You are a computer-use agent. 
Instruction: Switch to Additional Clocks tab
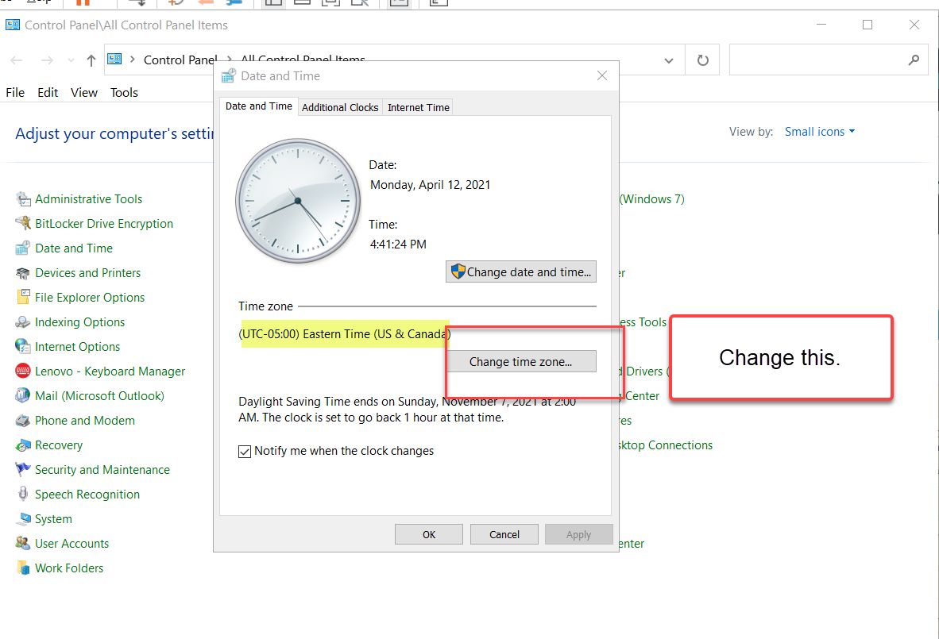[340, 107]
